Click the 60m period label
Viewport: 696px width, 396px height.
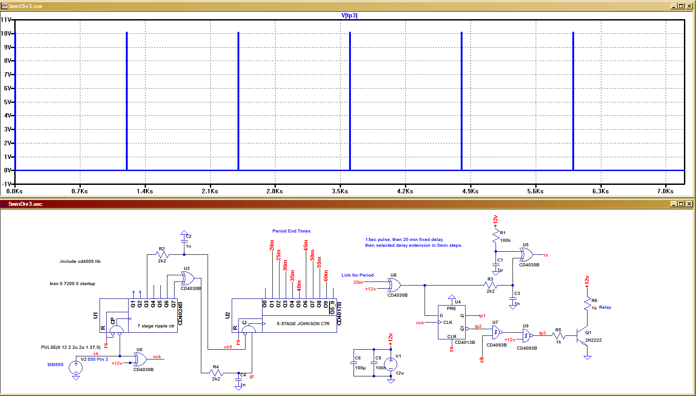tap(326, 275)
